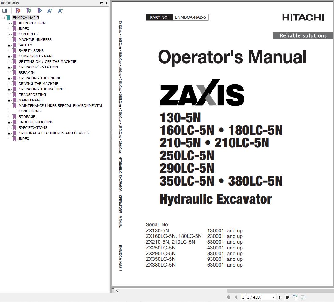Viewport: 334px width, 302px height.
Task: Jump to the last page
Action: [287, 297]
